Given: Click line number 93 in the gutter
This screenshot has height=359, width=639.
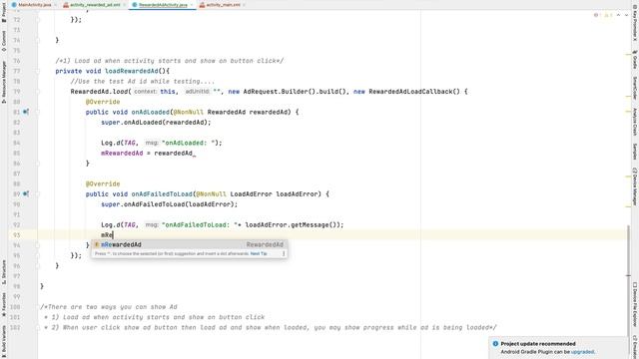Looking at the screenshot, I should pos(16,235).
